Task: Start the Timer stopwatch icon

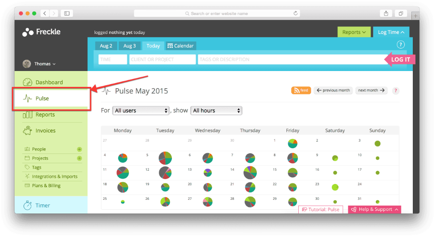Action: (27, 206)
